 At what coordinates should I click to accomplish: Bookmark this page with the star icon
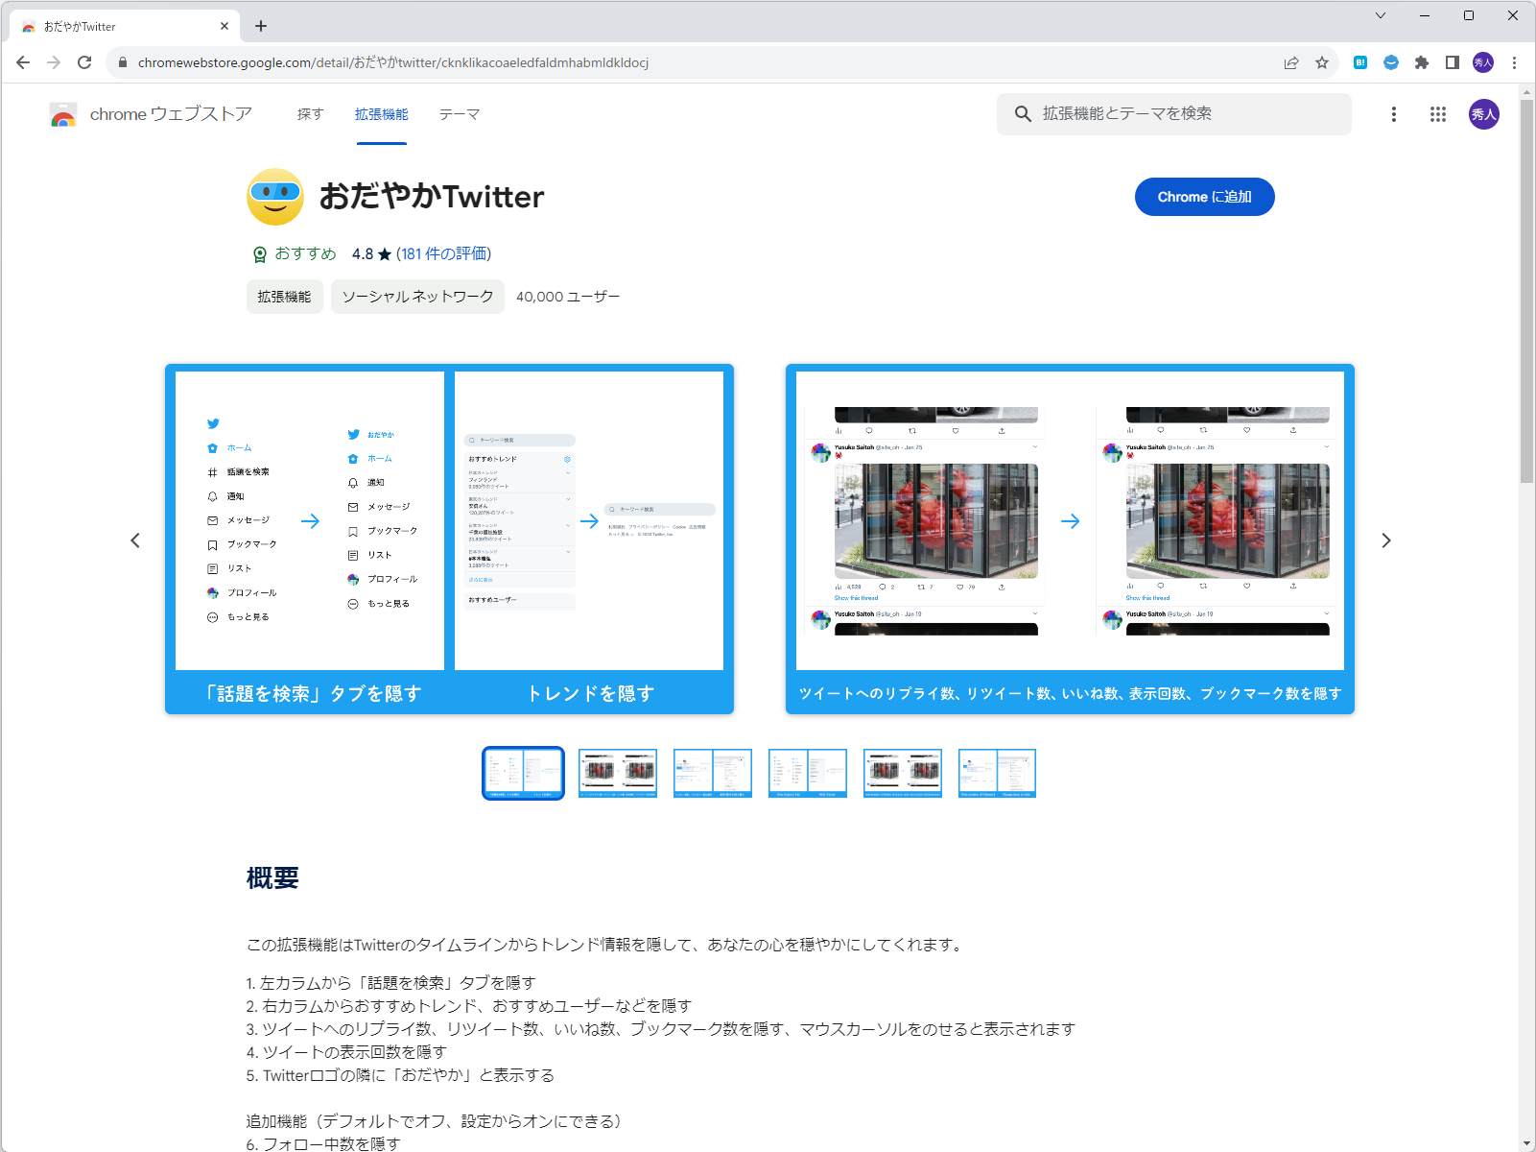click(1323, 62)
